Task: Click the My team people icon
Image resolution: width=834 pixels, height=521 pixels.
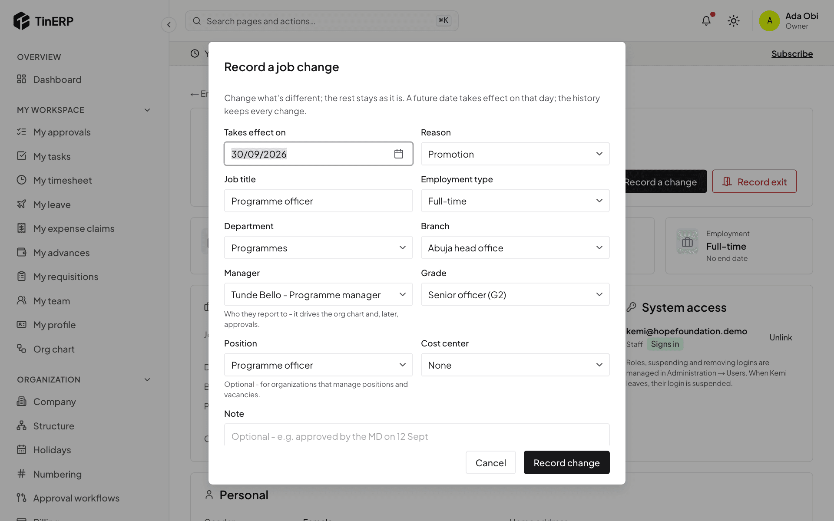Action: click(x=22, y=300)
